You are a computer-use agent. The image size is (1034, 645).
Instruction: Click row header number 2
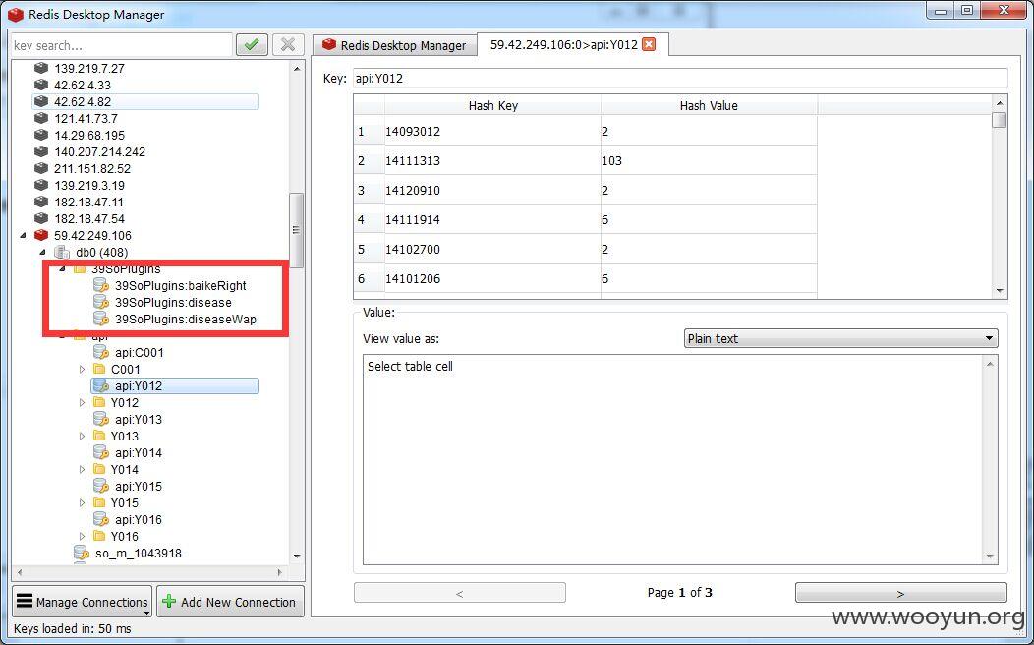coord(369,161)
